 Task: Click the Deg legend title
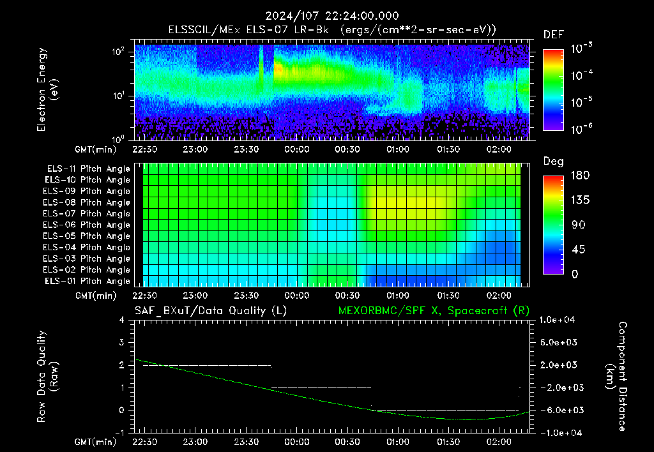(554, 162)
